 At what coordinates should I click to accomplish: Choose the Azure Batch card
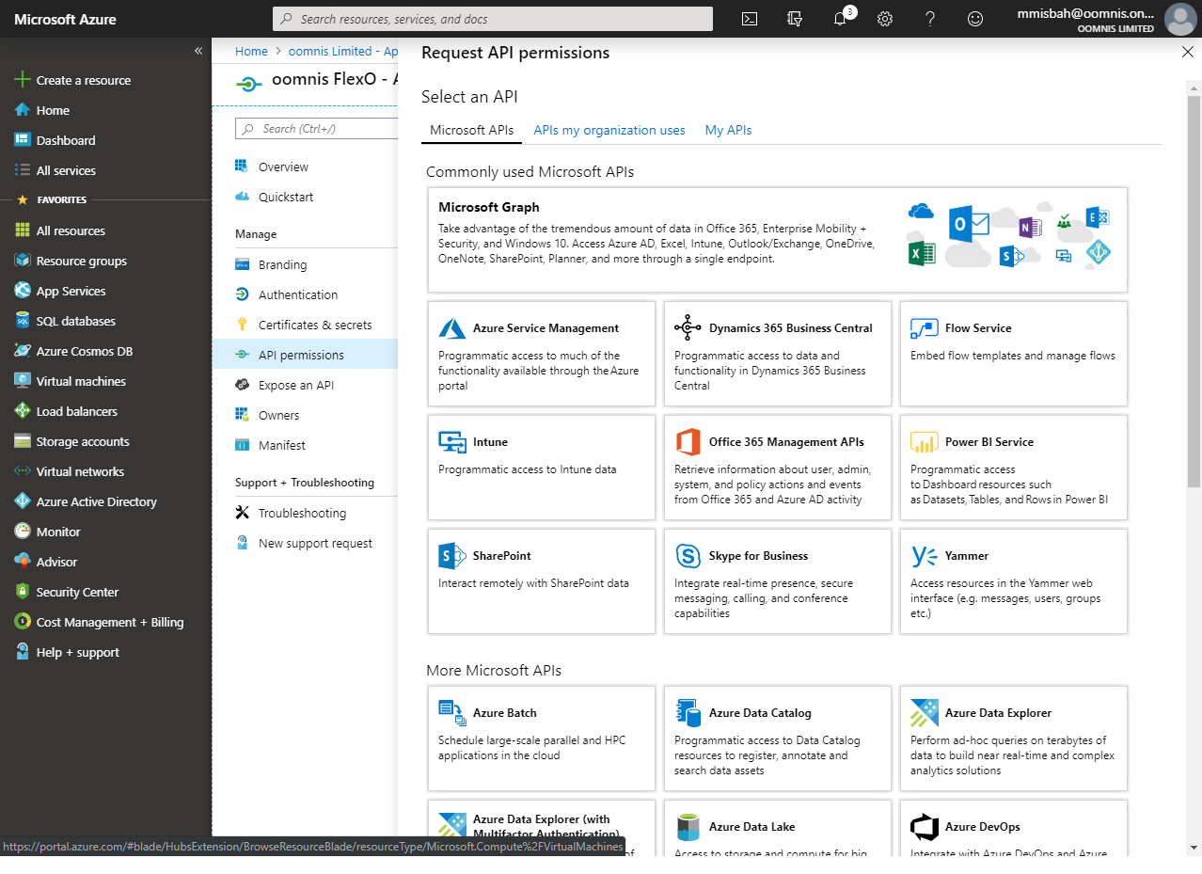click(x=542, y=739)
